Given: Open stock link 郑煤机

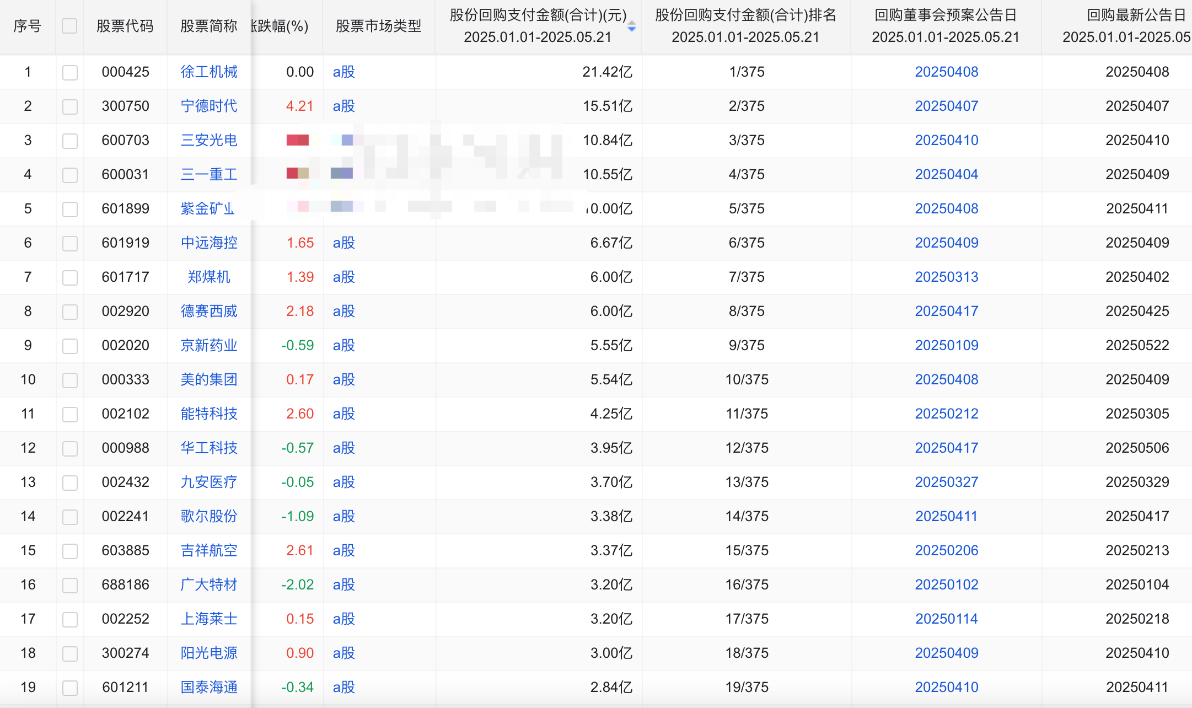Looking at the screenshot, I should pos(209,277).
